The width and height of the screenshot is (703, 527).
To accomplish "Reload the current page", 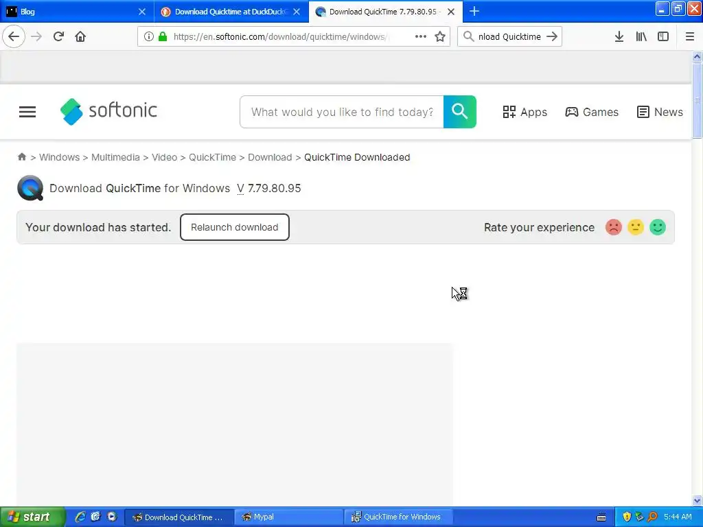I will (x=58, y=36).
